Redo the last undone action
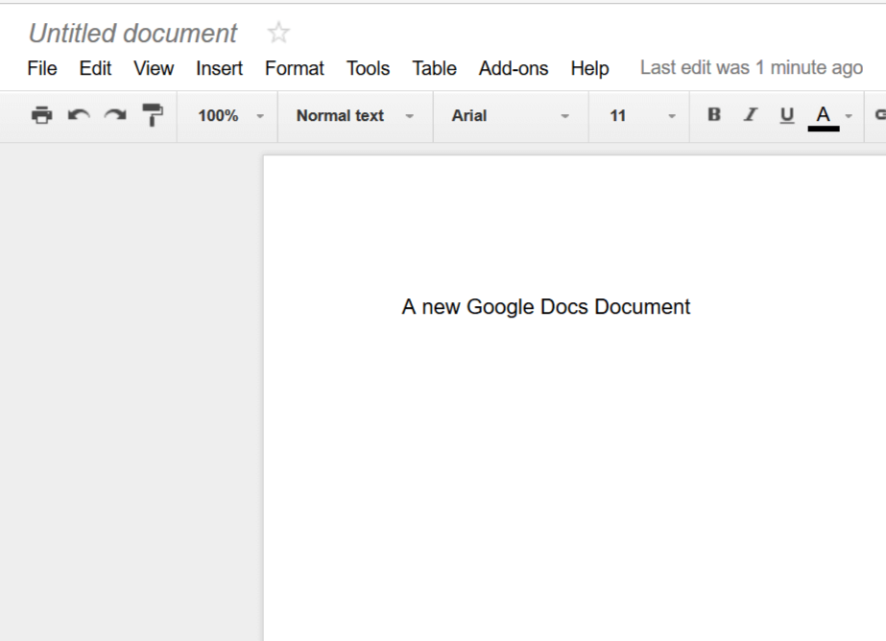This screenshot has height=641, width=886. click(115, 115)
